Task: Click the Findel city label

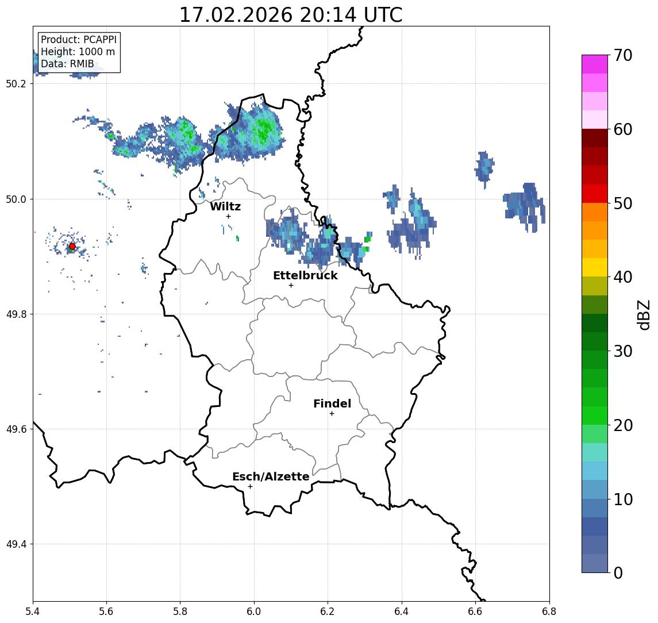Action: tap(332, 403)
